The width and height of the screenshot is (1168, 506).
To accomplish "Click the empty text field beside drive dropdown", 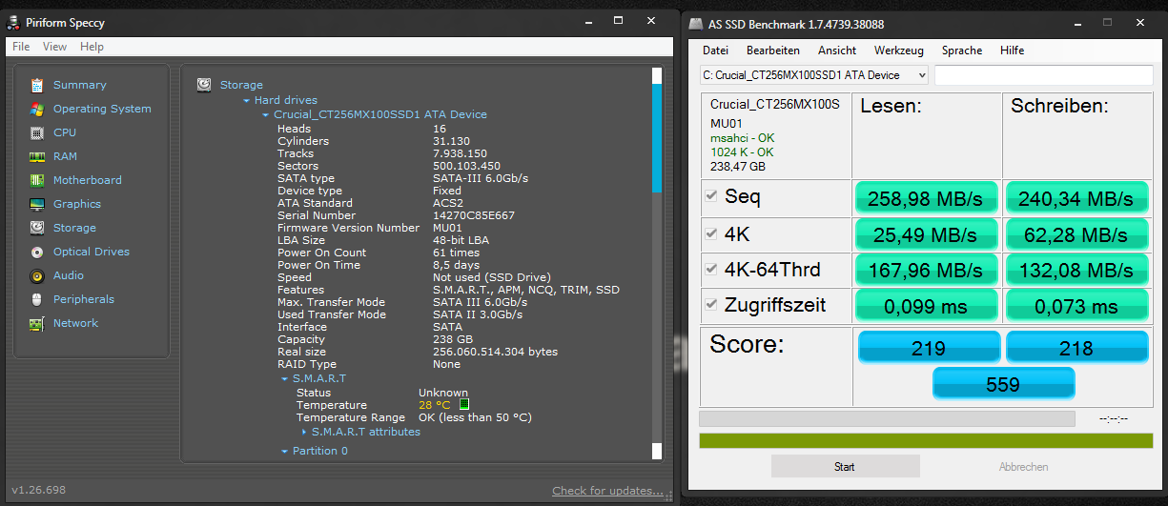I will [1044, 74].
